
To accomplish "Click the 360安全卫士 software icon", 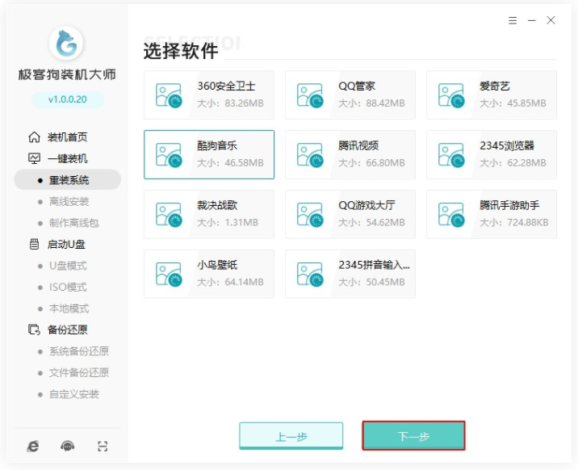I will pyautogui.click(x=170, y=95).
